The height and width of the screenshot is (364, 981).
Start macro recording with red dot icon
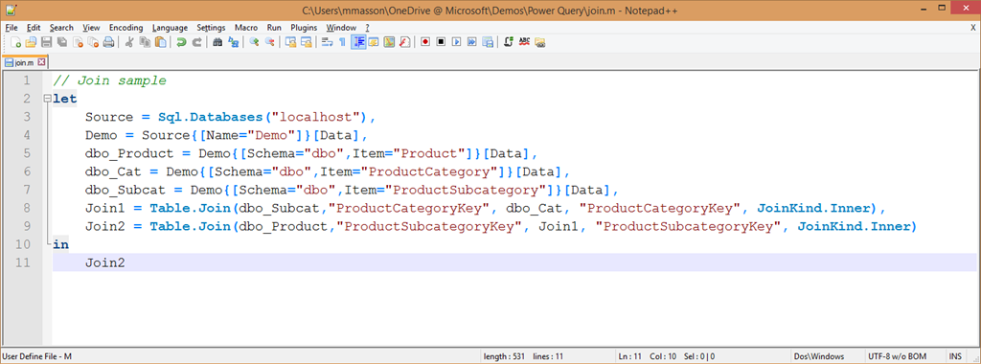click(425, 42)
